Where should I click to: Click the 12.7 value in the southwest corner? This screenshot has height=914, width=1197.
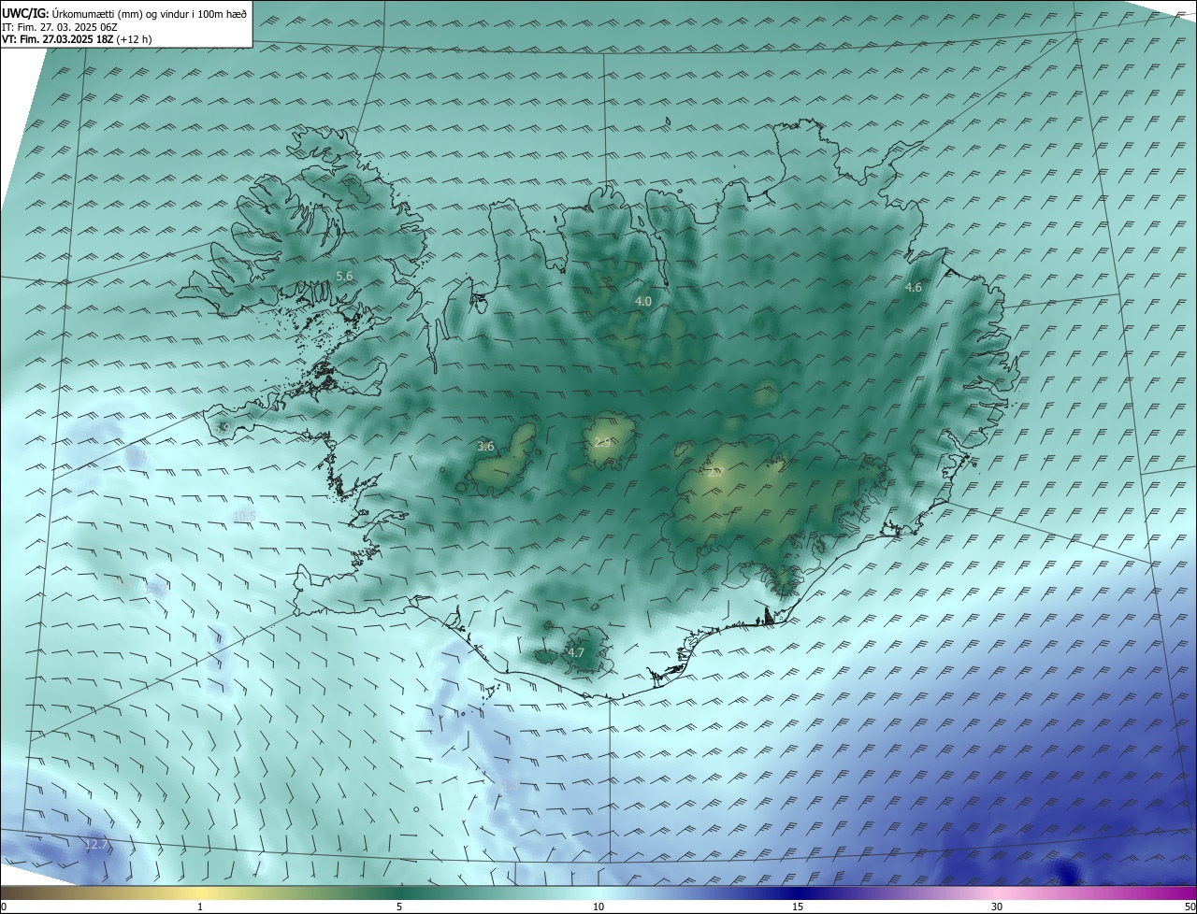(x=96, y=844)
